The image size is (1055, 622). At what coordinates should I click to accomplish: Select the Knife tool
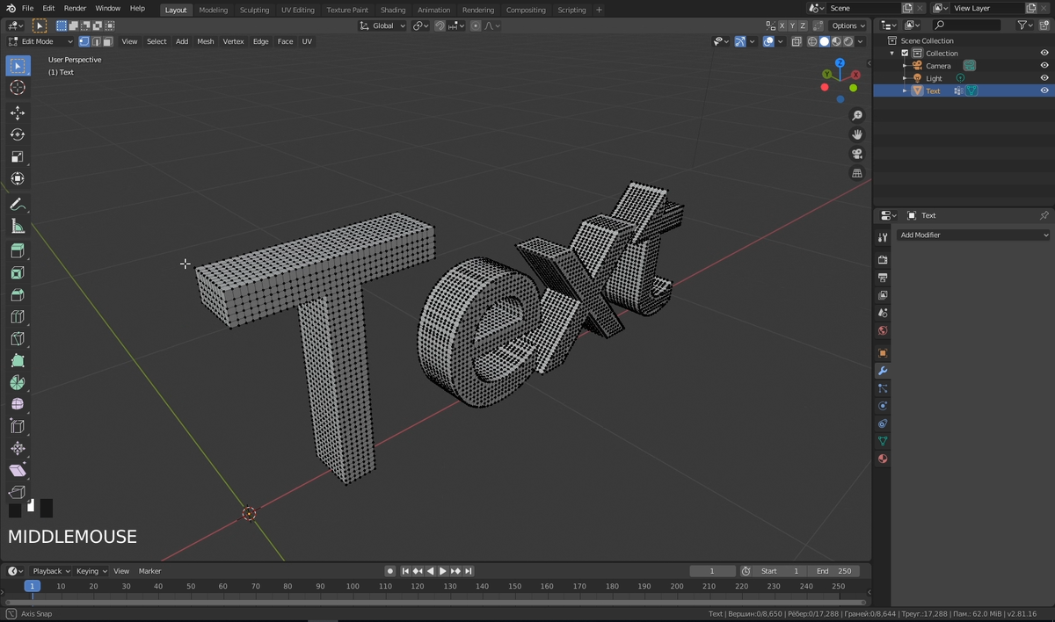(18, 338)
